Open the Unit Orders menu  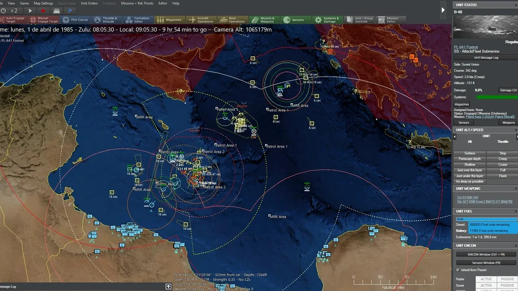[89, 3]
